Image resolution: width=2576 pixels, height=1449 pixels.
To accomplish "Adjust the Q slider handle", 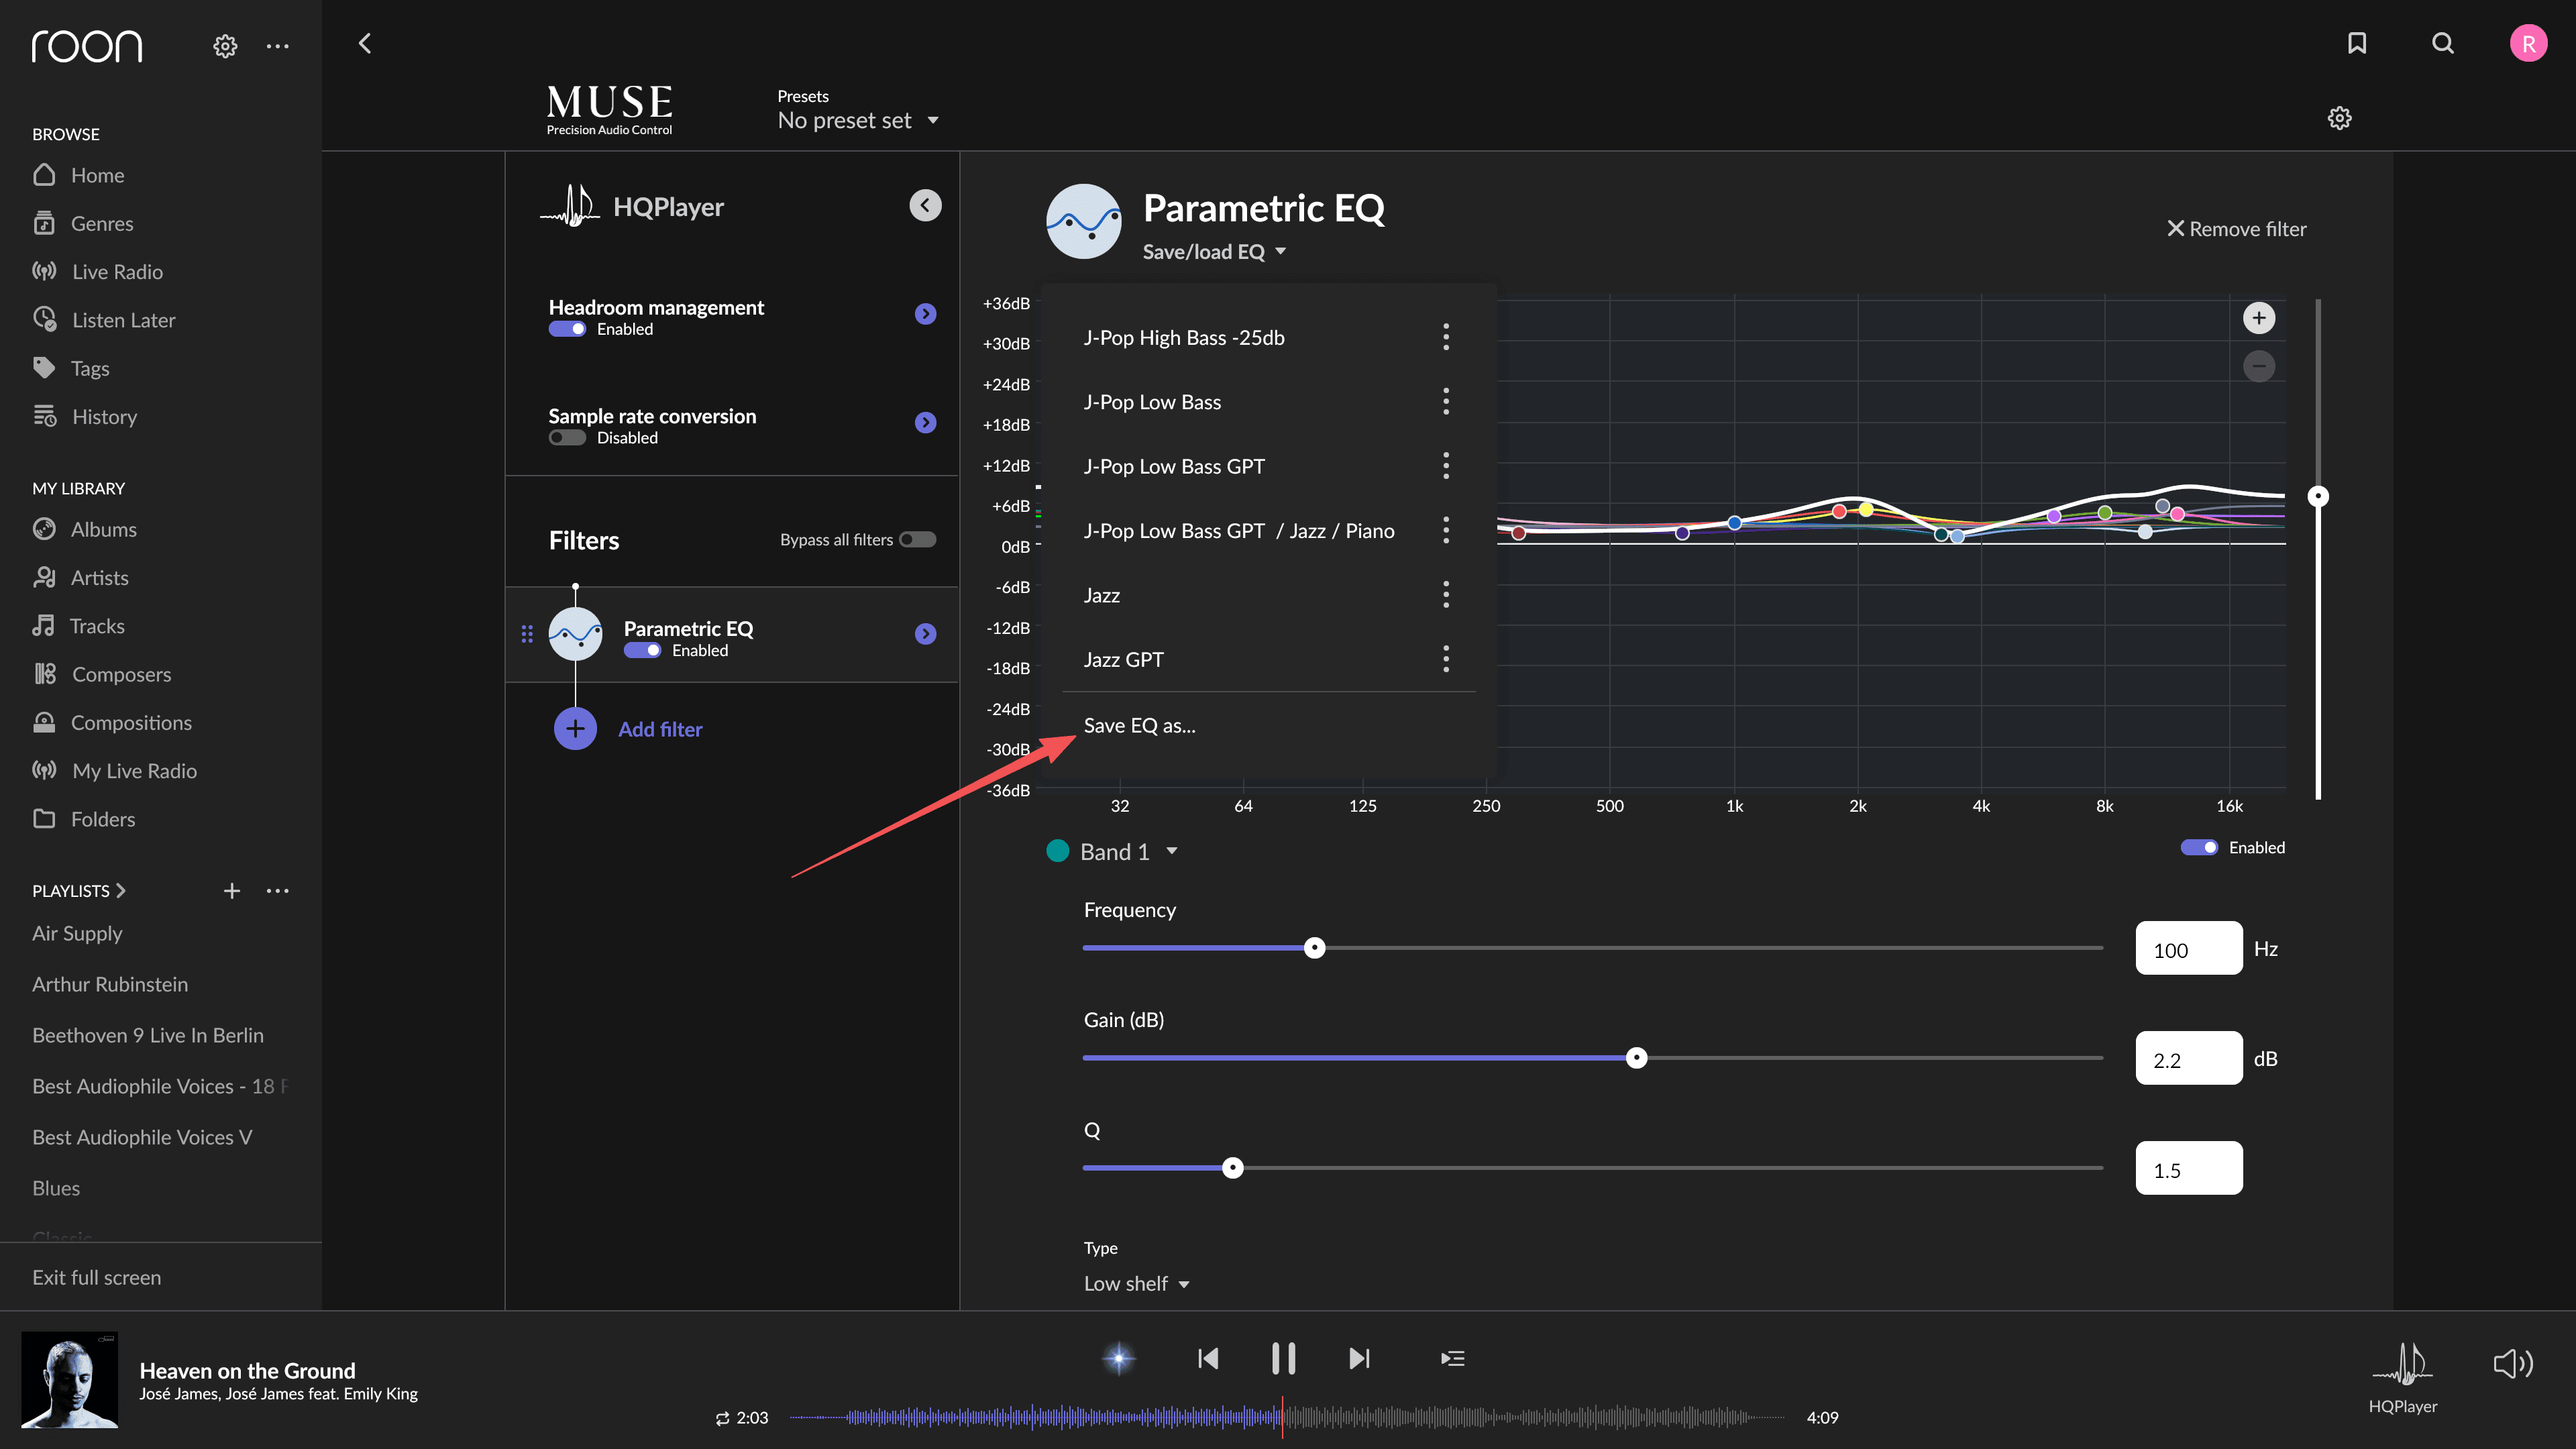I will pos(1232,1168).
